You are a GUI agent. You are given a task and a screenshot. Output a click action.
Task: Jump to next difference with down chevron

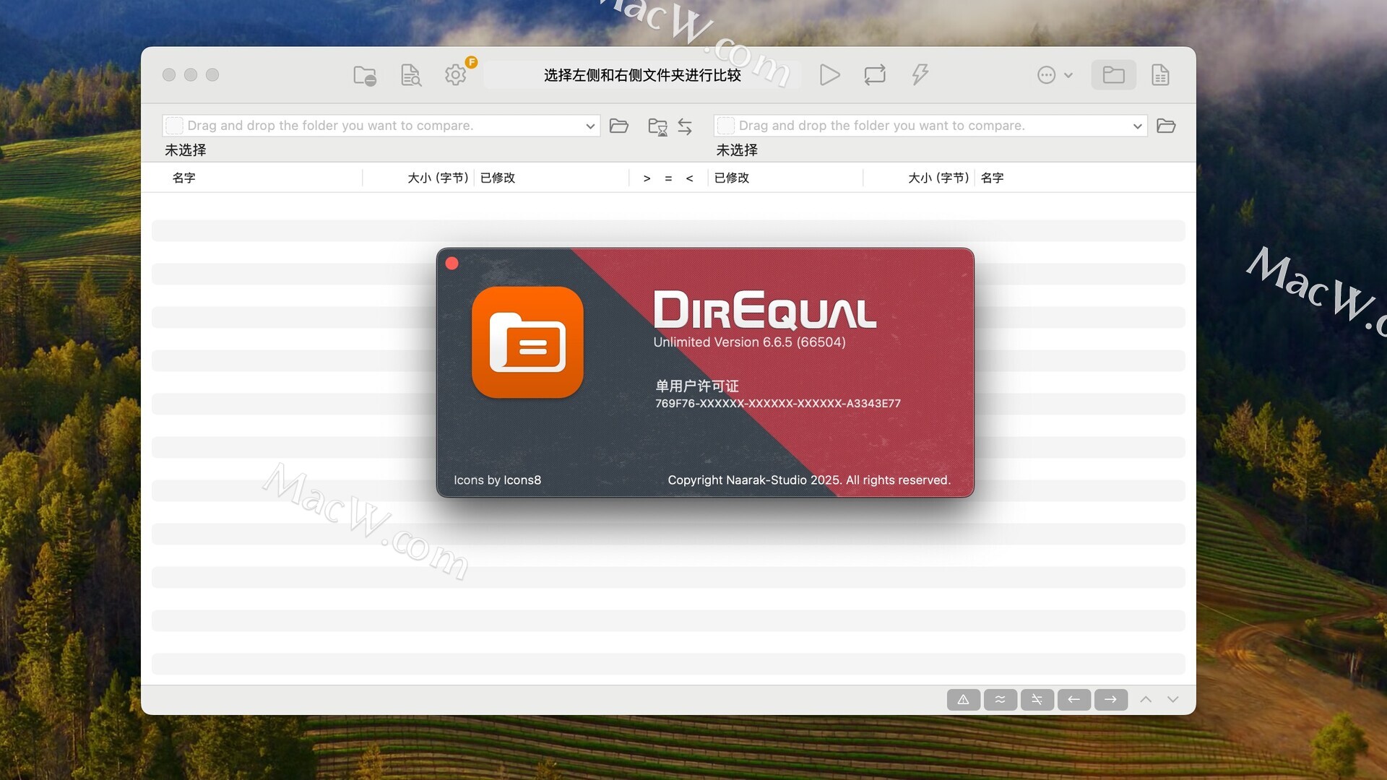coord(1173,699)
